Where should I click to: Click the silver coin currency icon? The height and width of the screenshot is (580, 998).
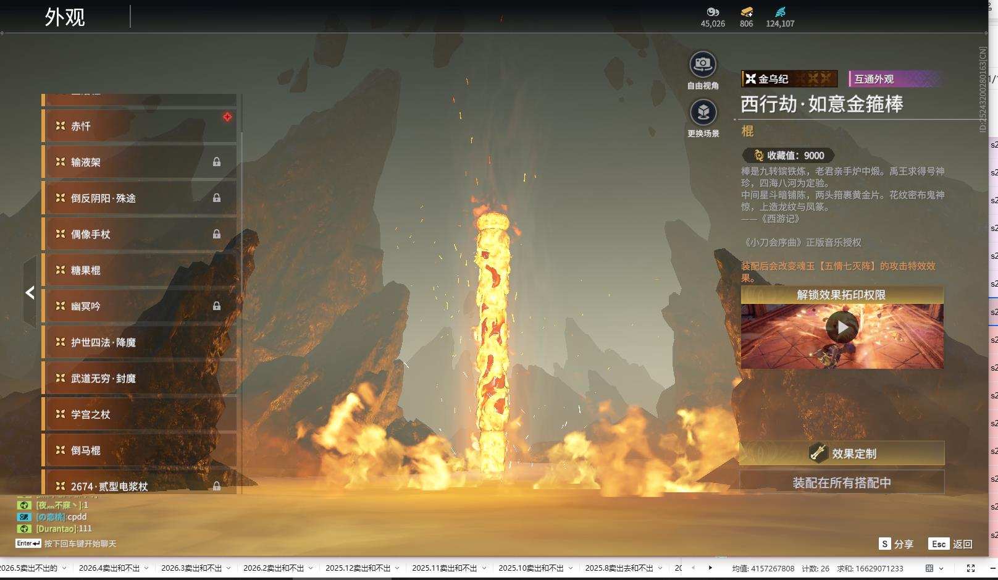pos(713,12)
